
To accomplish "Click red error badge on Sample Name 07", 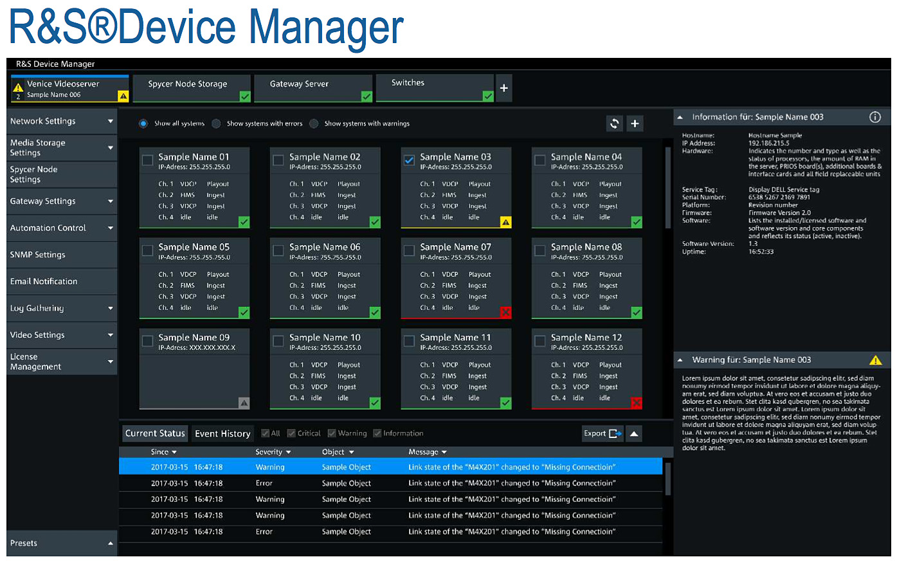I will click(506, 313).
